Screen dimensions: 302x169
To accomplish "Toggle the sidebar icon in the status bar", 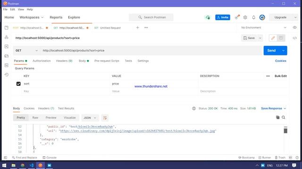I will [x=5, y=158].
